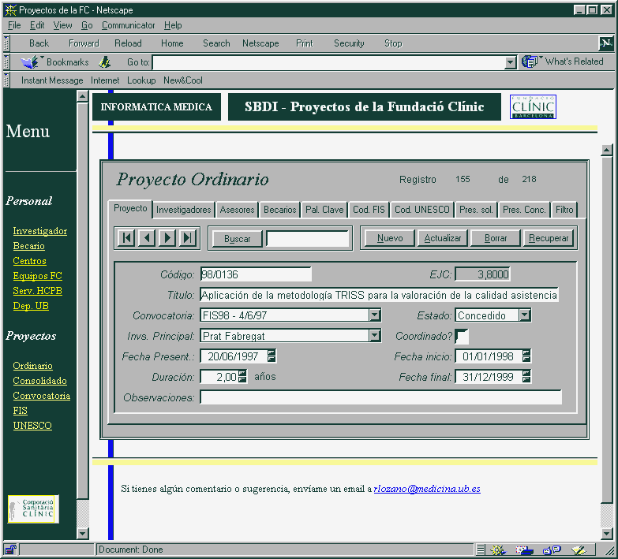This screenshot has width=618, height=559.
Task: Select the Cod. UNESCO tab
Action: [422, 210]
